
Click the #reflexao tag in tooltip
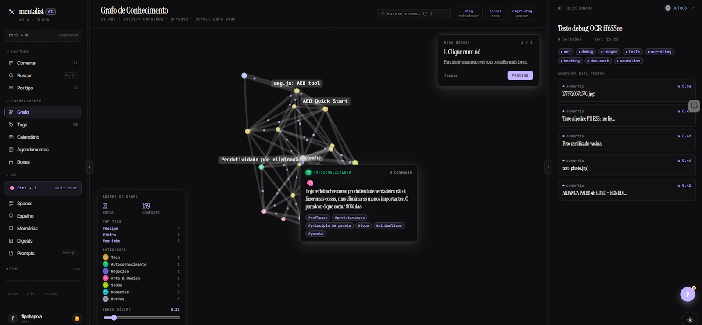pos(318,218)
